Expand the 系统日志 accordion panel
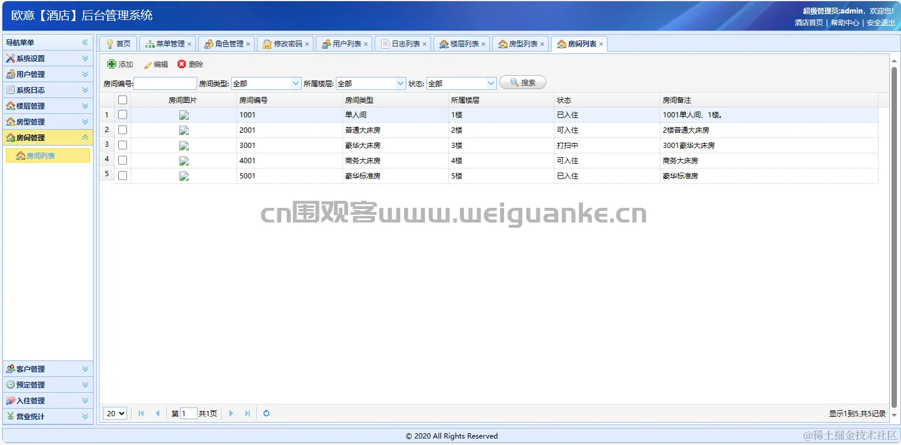 tap(48, 90)
